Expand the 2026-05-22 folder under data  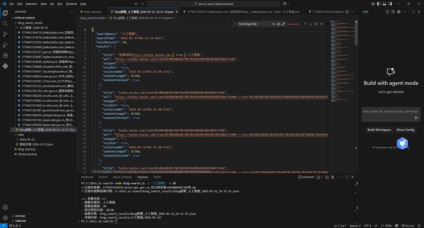point(17,139)
